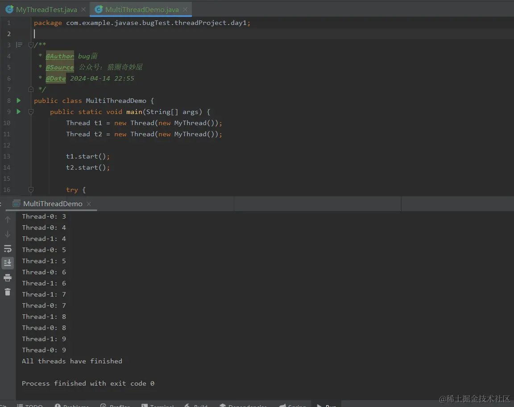Click line number 12 in the gutter
The height and width of the screenshot is (407, 514).
point(7,145)
